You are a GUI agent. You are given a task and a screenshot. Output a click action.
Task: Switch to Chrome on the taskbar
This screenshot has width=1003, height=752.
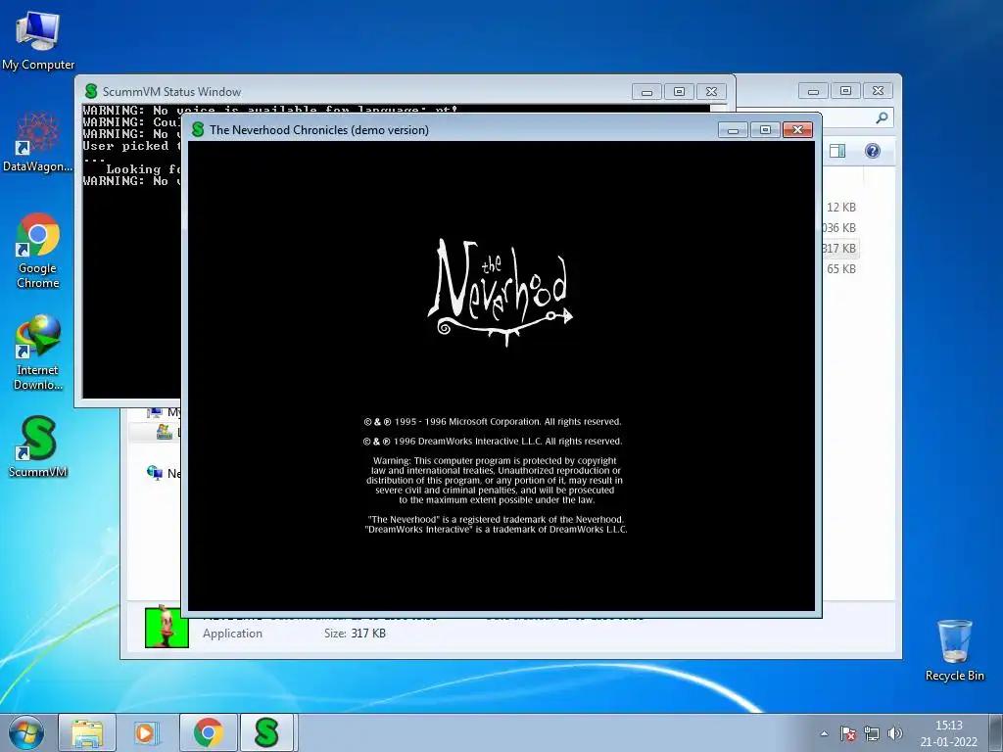coord(209,732)
